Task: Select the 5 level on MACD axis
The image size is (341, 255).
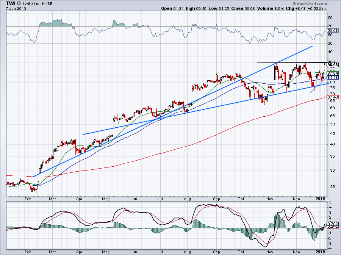Action: tap(330, 202)
